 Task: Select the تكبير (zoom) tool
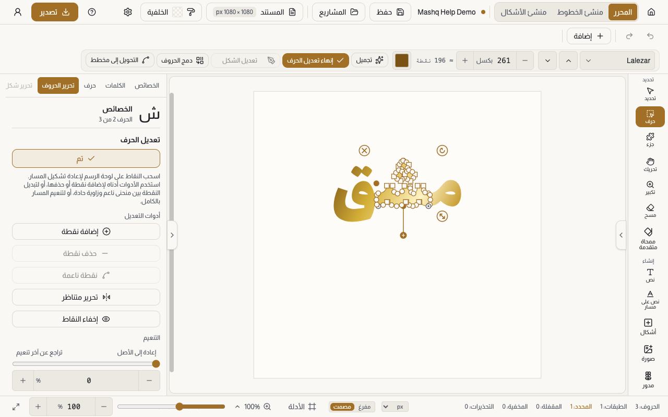click(x=650, y=188)
